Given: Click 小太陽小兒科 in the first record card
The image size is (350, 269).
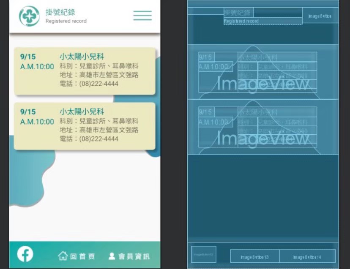Looking at the screenshot, I should coord(82,57).
